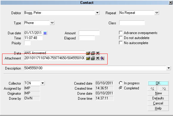
Task: Select In progress radio button
Action: pos(121,83)
